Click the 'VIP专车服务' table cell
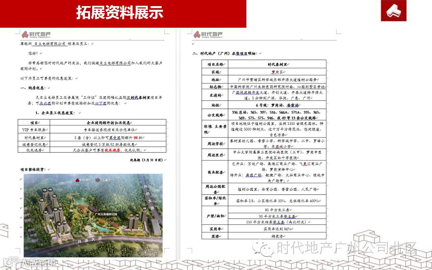432x270 pixels. [x=34, y=129]
